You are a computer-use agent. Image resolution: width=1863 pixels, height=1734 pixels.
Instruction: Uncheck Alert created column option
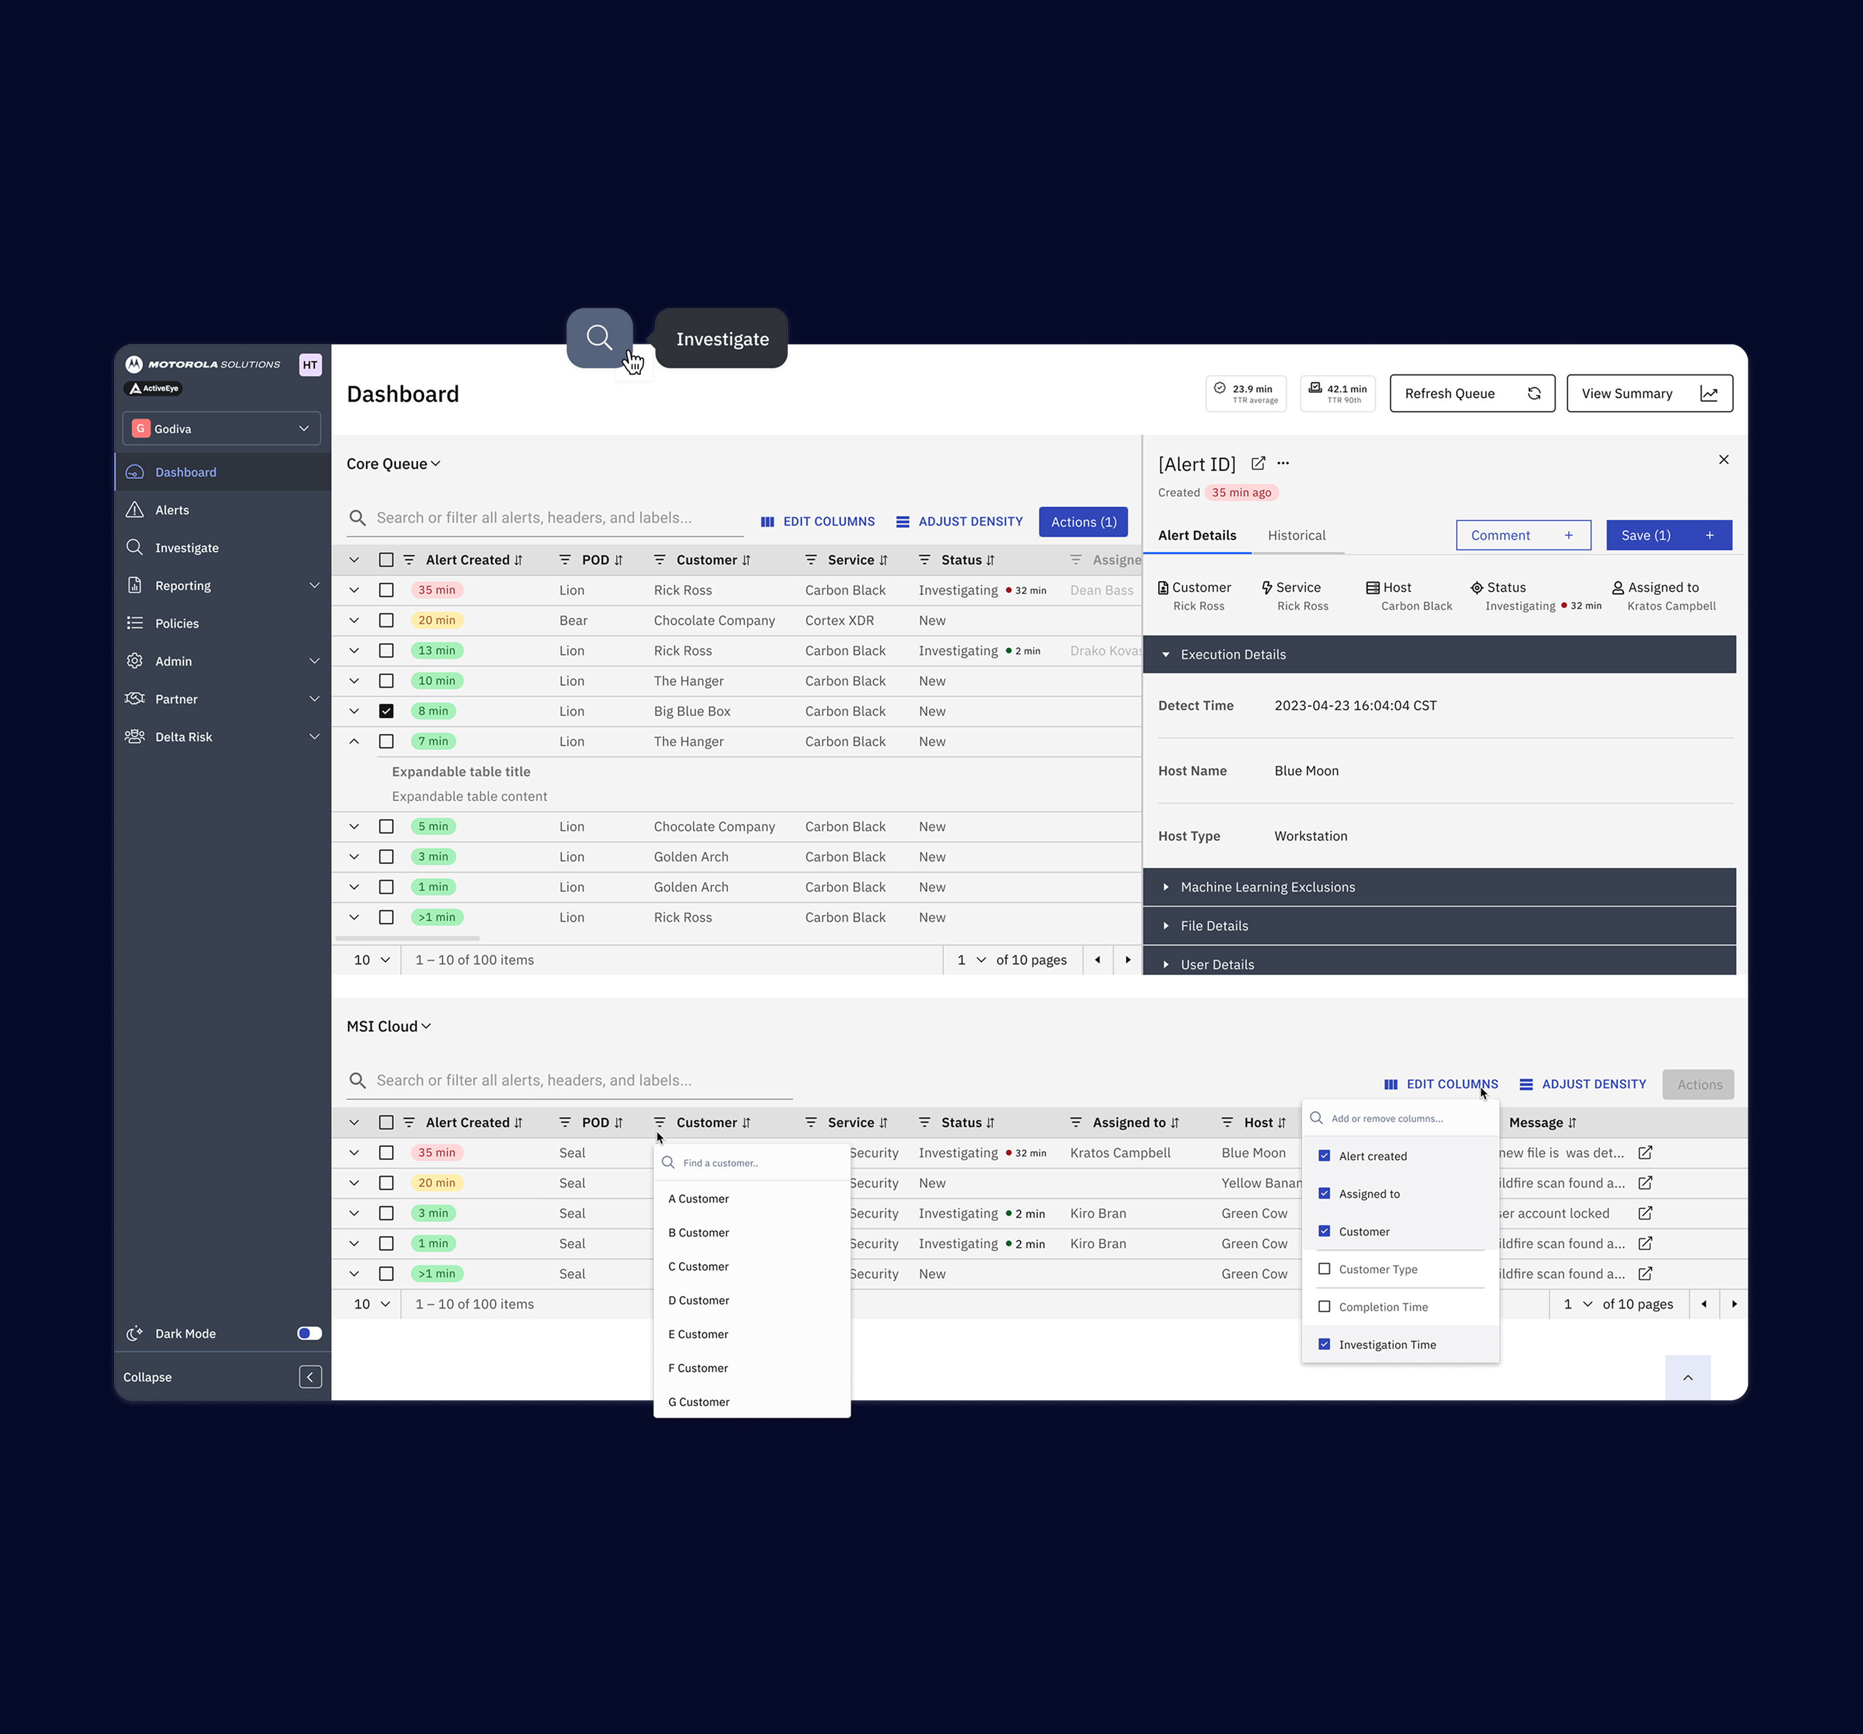[1324, 1156]
